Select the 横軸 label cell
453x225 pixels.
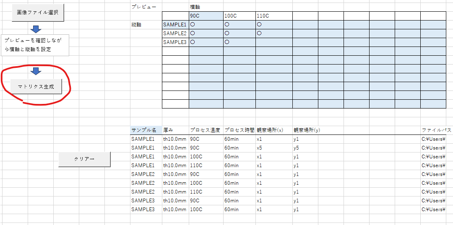coord(206,7)
